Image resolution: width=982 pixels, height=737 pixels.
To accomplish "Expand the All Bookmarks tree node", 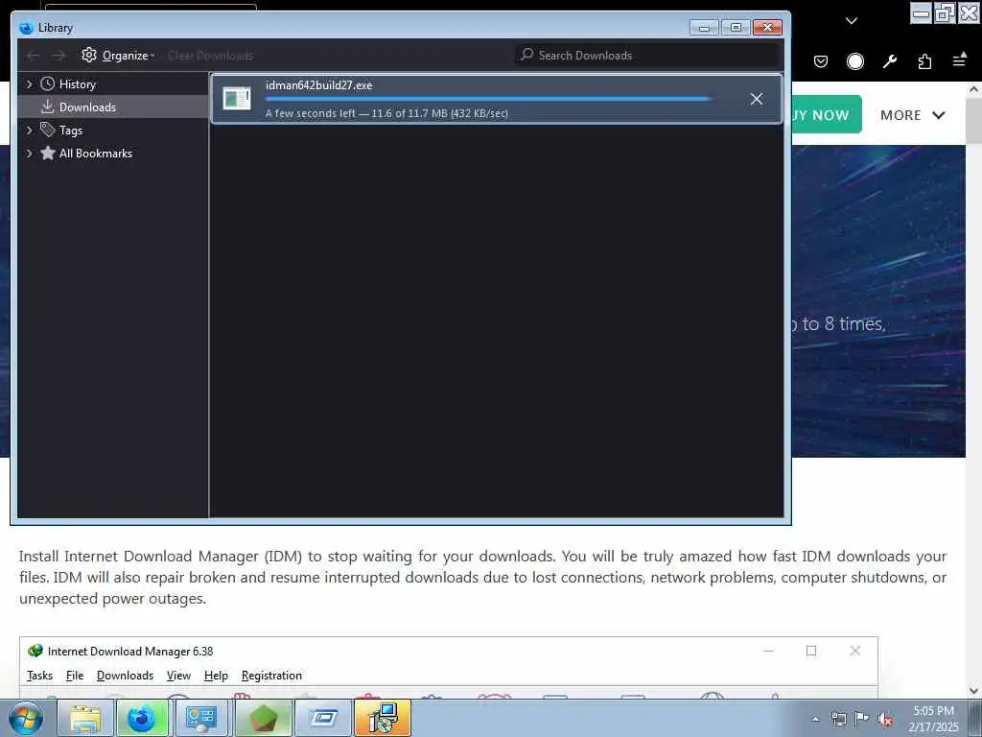I will pos(29,154).
